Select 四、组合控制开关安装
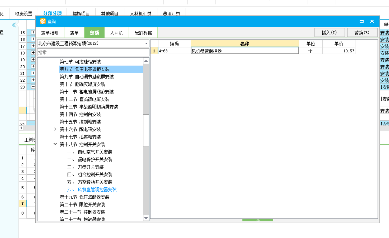Viewport: 389px width, 238px height. (90, 174)
